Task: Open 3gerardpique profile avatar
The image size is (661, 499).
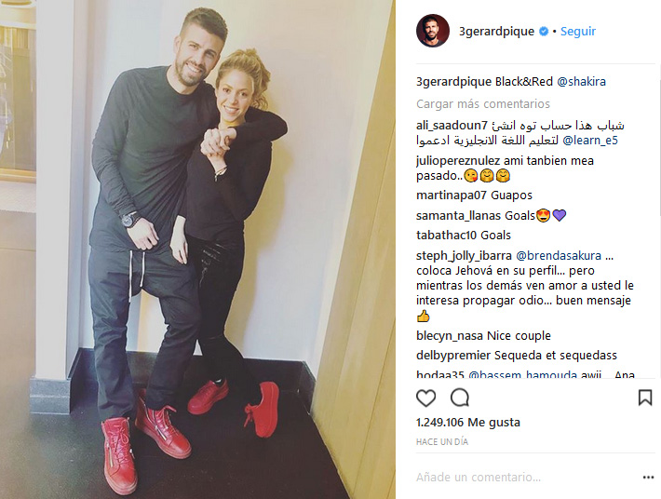Action: coord(433,31)
